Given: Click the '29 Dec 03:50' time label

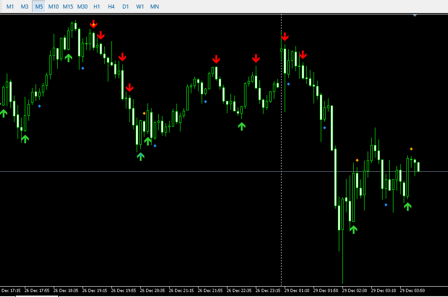Looking at the screenshot, I should pos(412,290).
